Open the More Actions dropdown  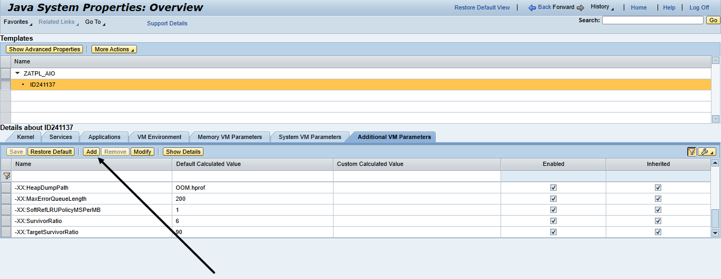click(114, 49)
